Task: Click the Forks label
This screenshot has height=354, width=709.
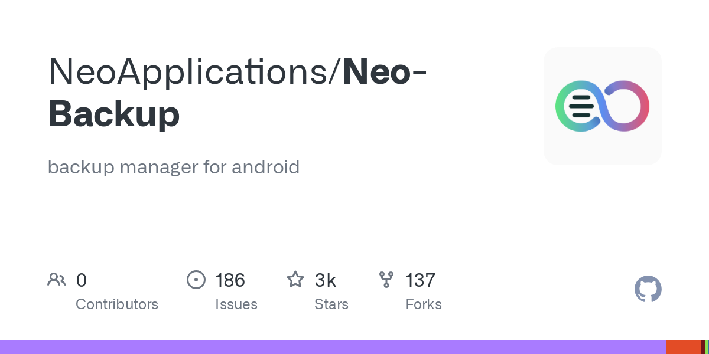Action: 424,304
